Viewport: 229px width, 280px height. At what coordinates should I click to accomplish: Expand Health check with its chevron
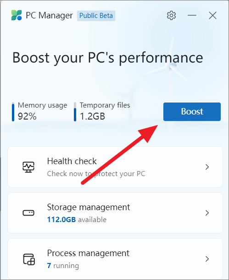tap(207, 167)
